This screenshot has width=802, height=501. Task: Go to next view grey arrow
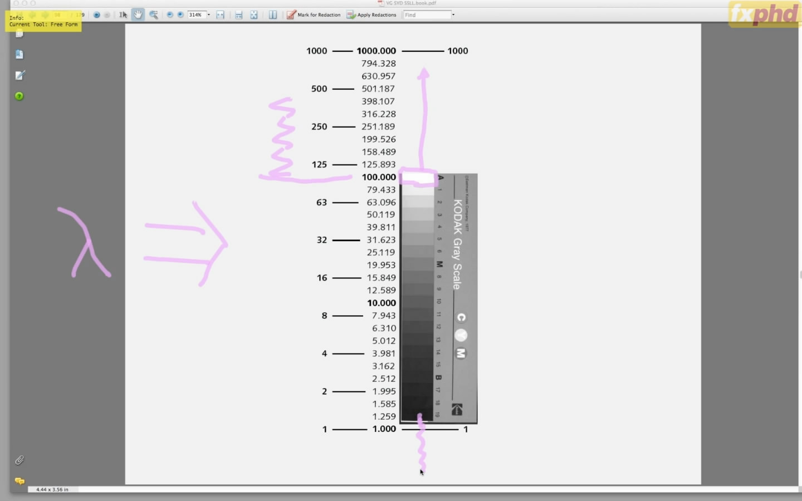[x=107, y=15]
